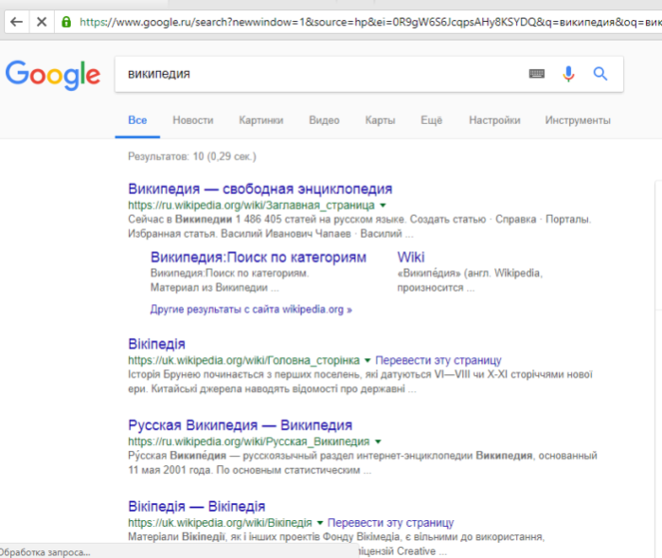Open "Википедия — свободная энциклопедия" result

click(260, 189)
